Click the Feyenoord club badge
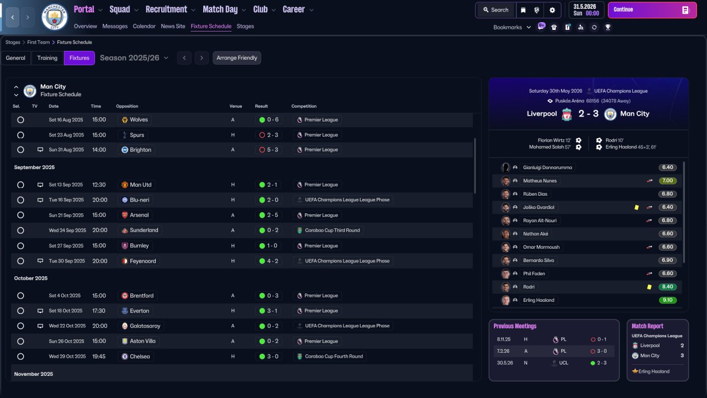Screen dimensions: 707x398 [125, 261]
